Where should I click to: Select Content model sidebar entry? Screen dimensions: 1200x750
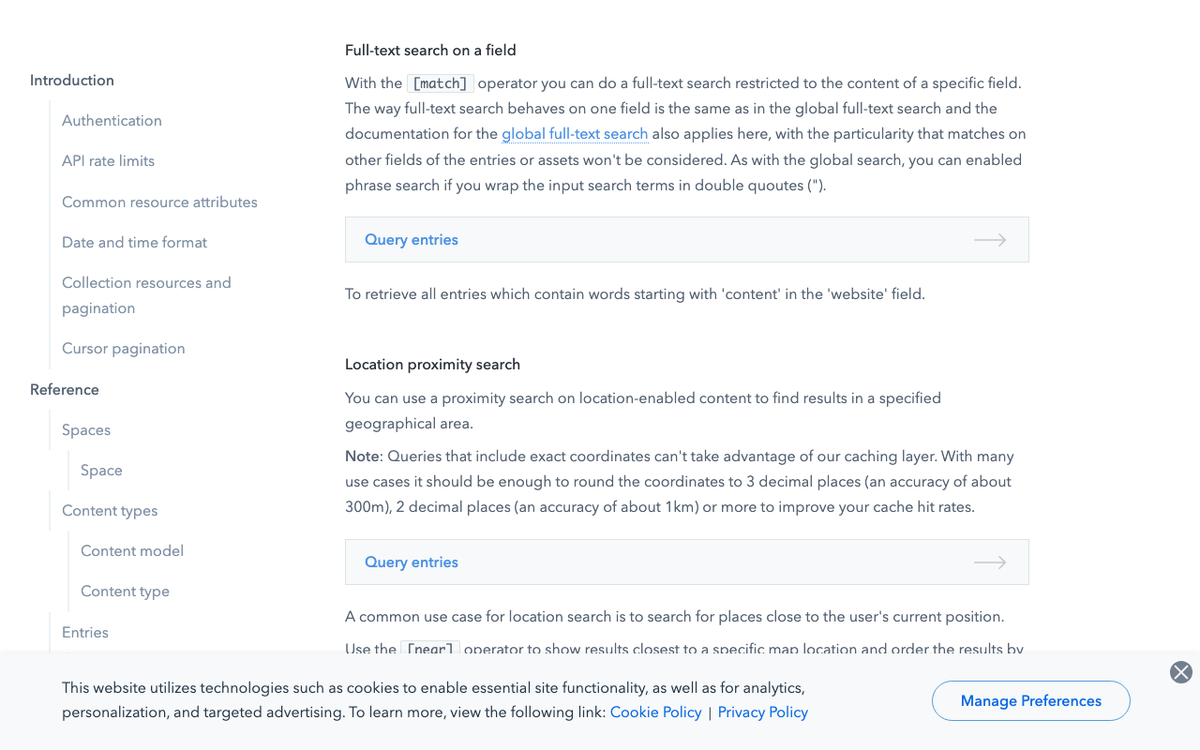pos(132,551)
